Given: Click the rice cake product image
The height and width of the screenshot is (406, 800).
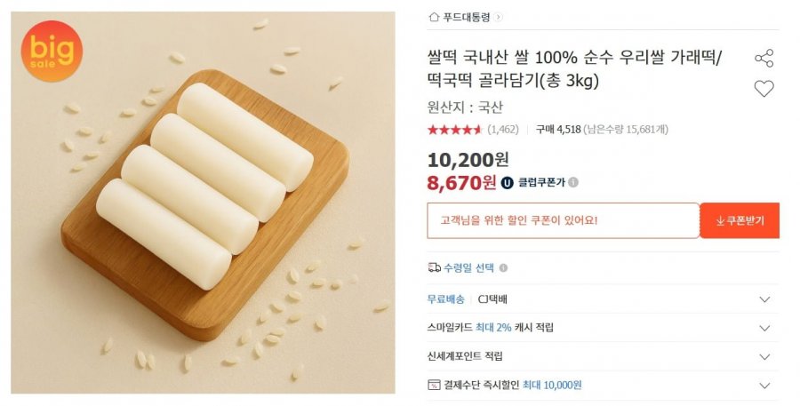Looking at the screenshot, I should point(205,203).
